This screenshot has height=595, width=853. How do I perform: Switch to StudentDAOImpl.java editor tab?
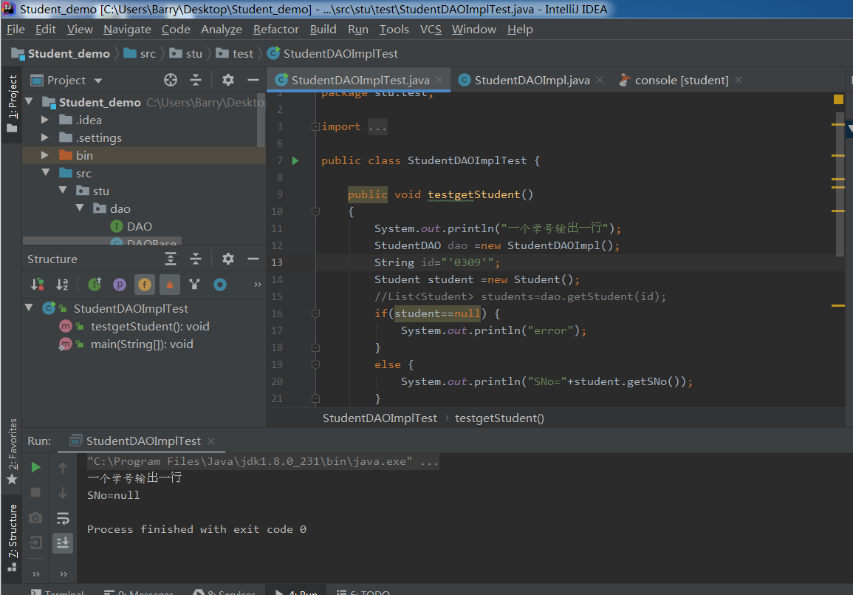531,80
